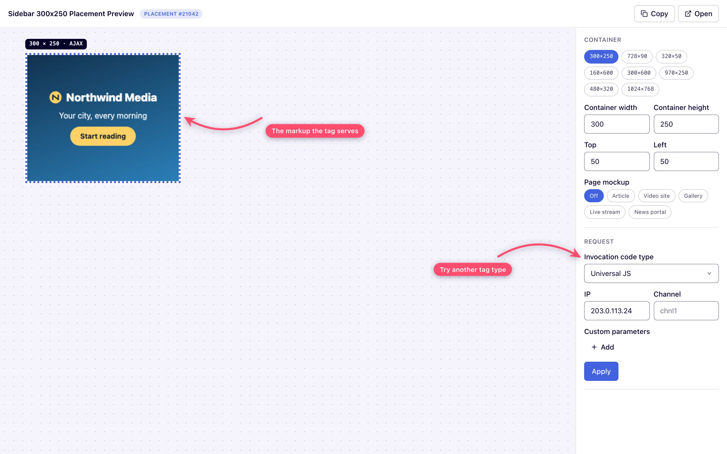
Task: Choose the 160×600 container preset
Action: click(601, 73)
